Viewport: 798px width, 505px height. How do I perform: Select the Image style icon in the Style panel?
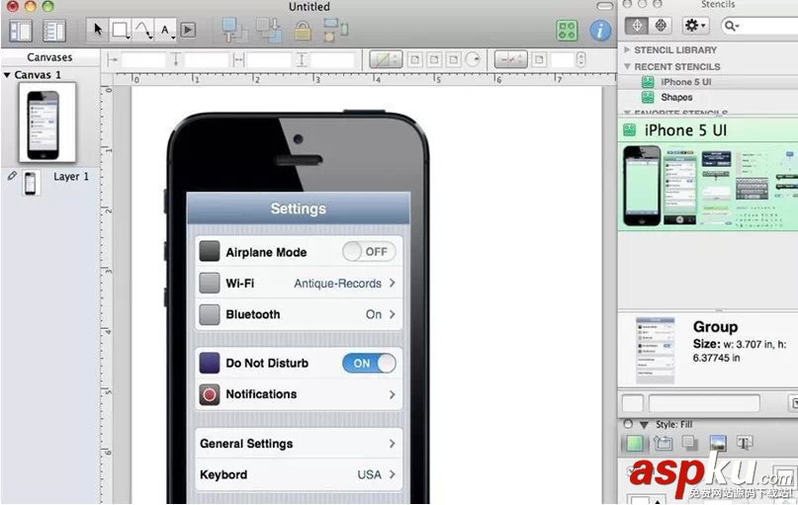click(718, 443)
